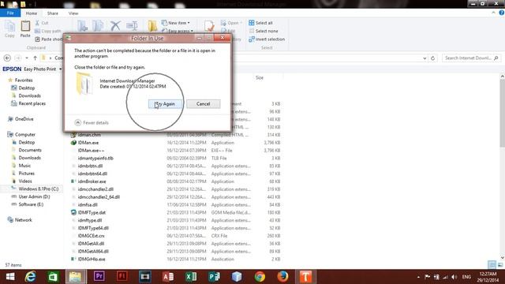The image size is (505, 284).
Task: Switch to details view icon in status bar
Action: pos(492,265)
